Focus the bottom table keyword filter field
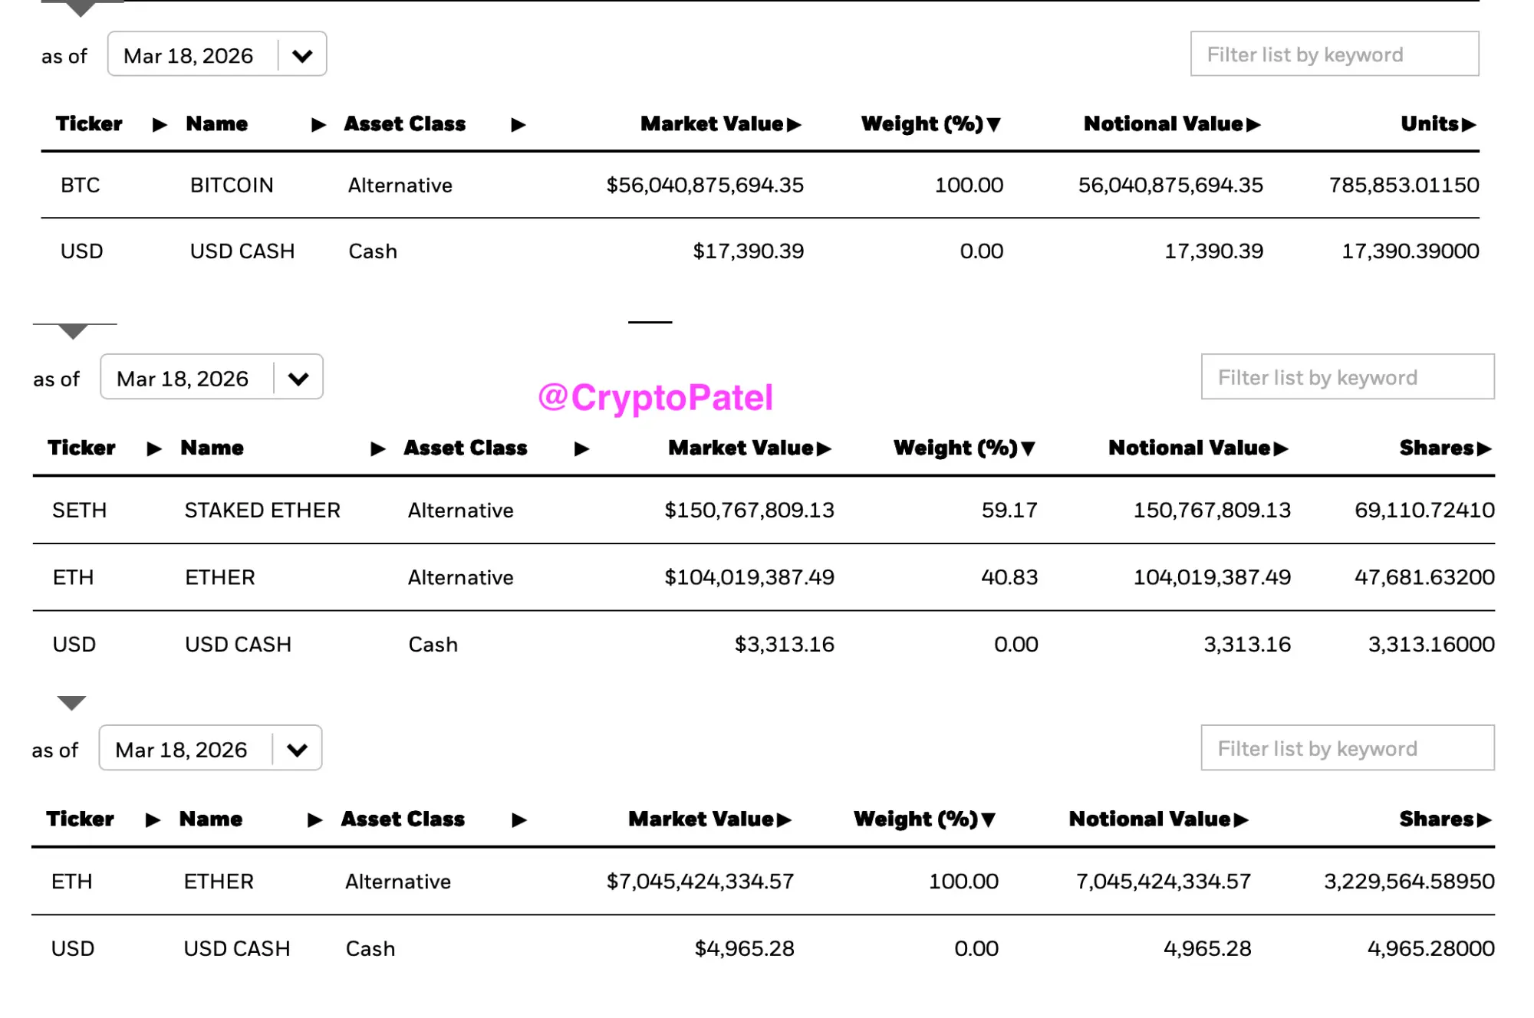The image size is (1534, 1018). point(1347,748)
